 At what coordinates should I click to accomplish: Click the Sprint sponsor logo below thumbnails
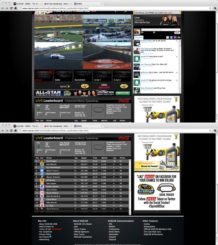click(x=65, y=86)
